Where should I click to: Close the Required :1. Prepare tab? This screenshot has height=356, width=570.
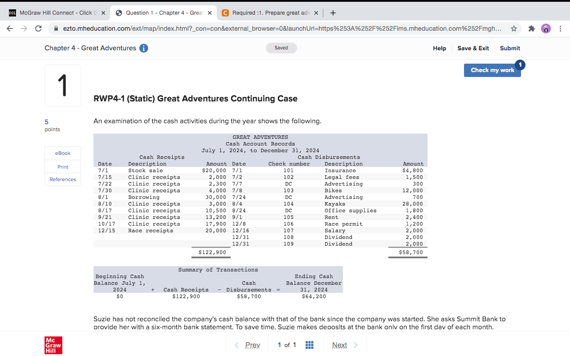(x=316, y=13)
